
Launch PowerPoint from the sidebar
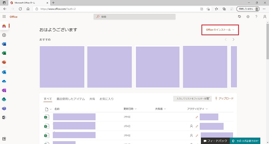[x=4, y=62]
